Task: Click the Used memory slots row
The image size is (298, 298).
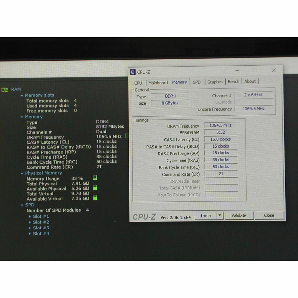Action: point(52,106)
